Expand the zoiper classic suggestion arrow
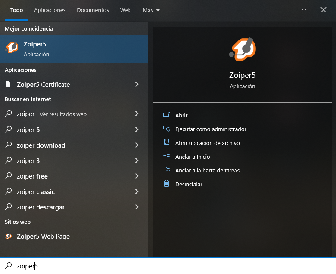336x274 pixels. click(137, 192)
